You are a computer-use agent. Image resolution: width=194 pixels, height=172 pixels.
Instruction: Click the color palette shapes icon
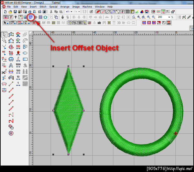click(x=142, y=12)
